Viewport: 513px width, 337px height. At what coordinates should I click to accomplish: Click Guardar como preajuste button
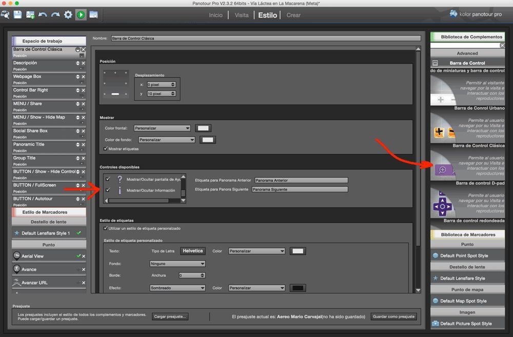(x=393, y=317)
